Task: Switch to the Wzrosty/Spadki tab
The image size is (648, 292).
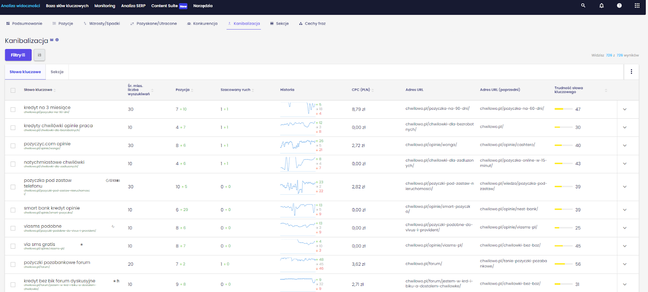Action: point(102,23)
